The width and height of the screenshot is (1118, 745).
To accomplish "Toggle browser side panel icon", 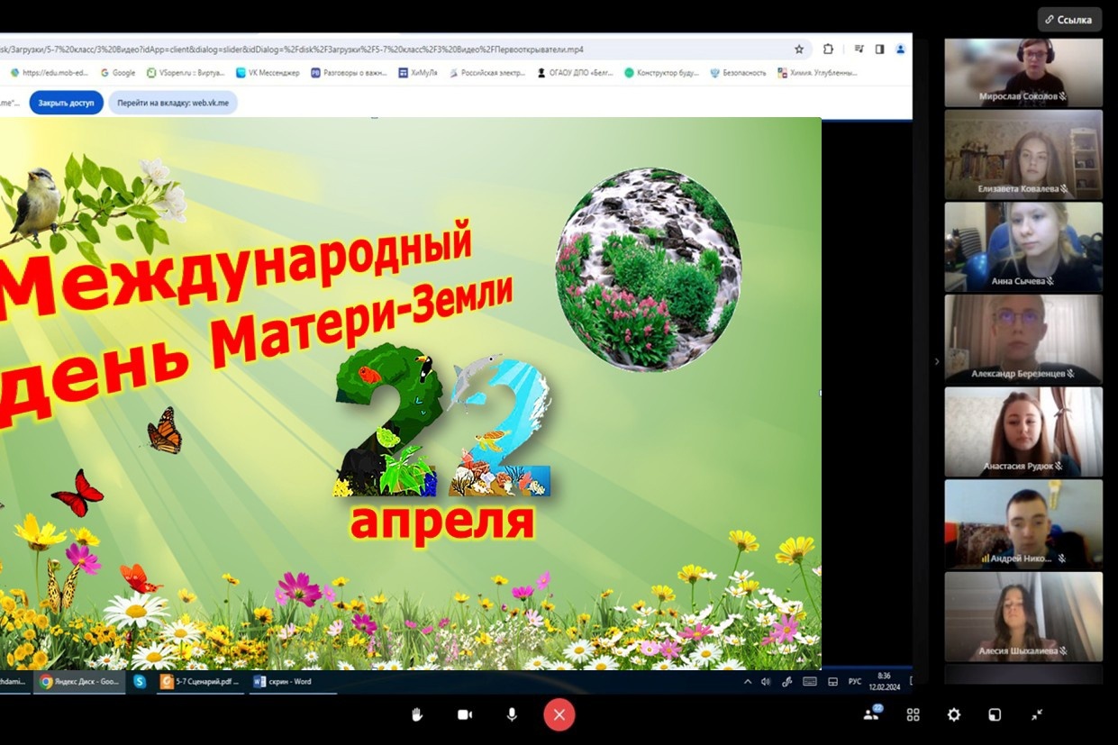I will click(879, 50).
